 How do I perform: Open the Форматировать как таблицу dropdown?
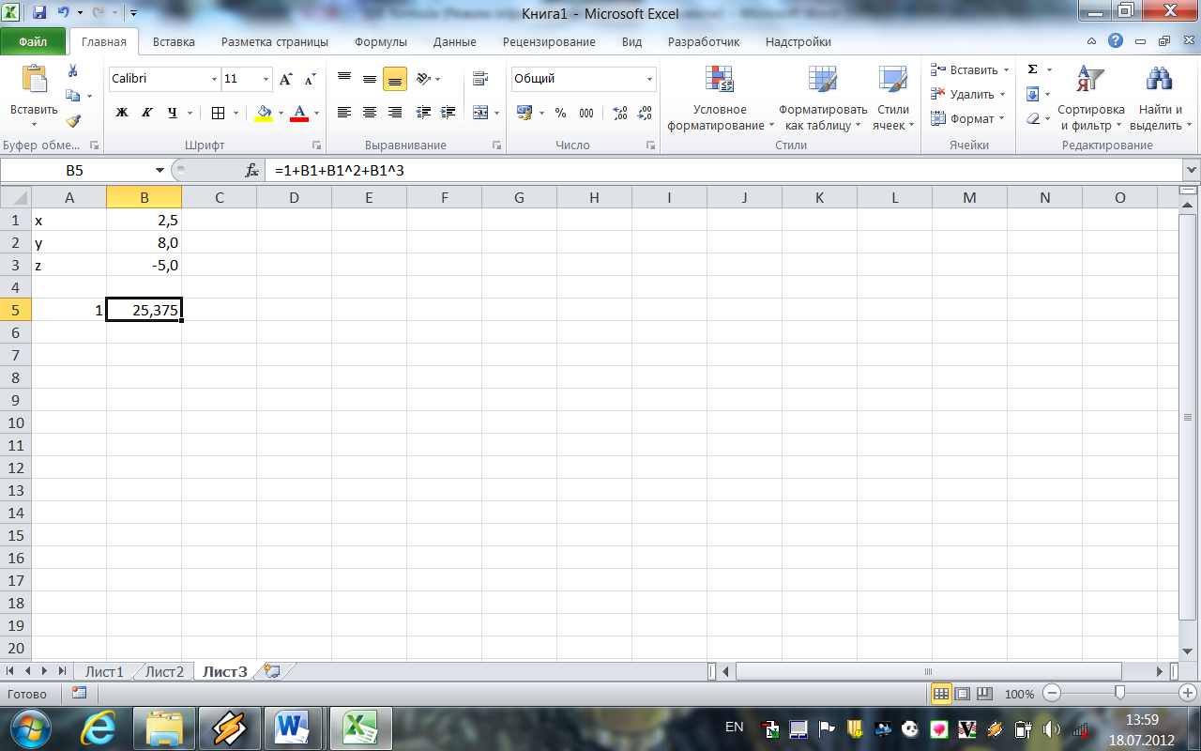pyautogui.click(x=823, y=98)
